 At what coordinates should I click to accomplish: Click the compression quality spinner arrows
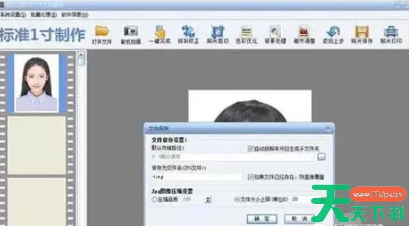208,200
